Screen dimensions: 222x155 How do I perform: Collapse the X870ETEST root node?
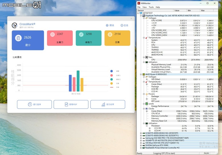(x=138, y=13)
